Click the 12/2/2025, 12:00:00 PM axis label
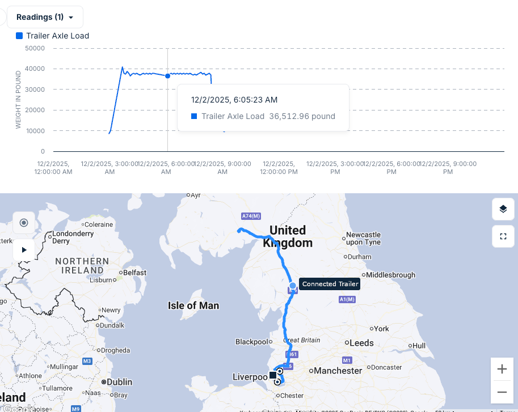 [x=279, y=168]
